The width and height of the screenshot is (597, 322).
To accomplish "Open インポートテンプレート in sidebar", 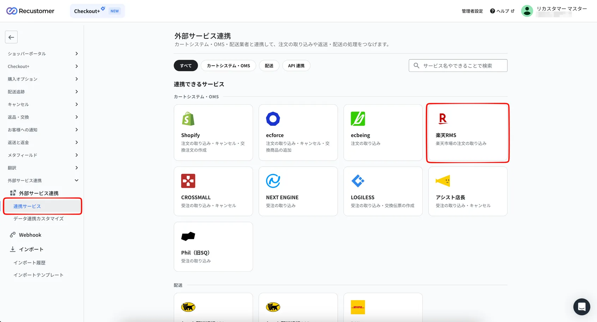I will (x=38, y=275).
